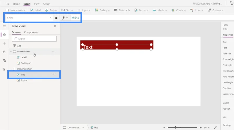Click the Position property label

coord(226,109)
